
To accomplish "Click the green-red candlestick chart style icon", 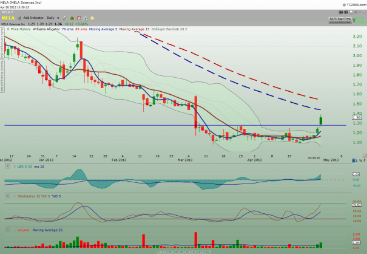I will pos(72,18).
